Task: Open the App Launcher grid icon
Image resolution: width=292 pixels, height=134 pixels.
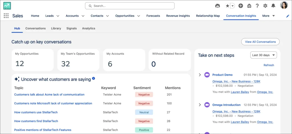Action: click(x=6, y=16)
